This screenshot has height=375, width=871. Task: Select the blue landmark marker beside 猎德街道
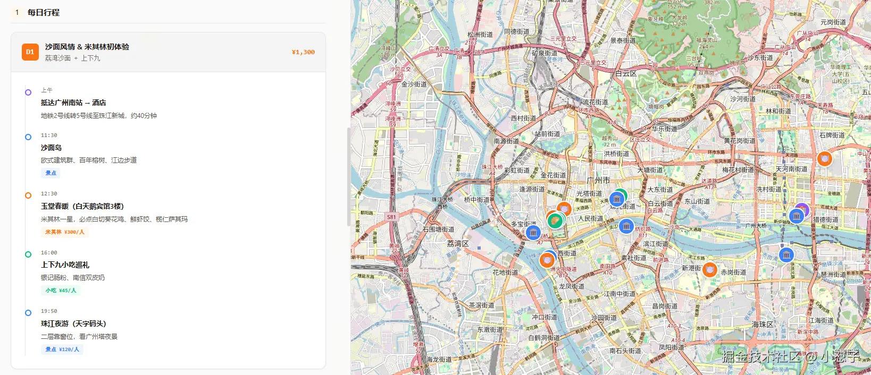click(796, 216)
